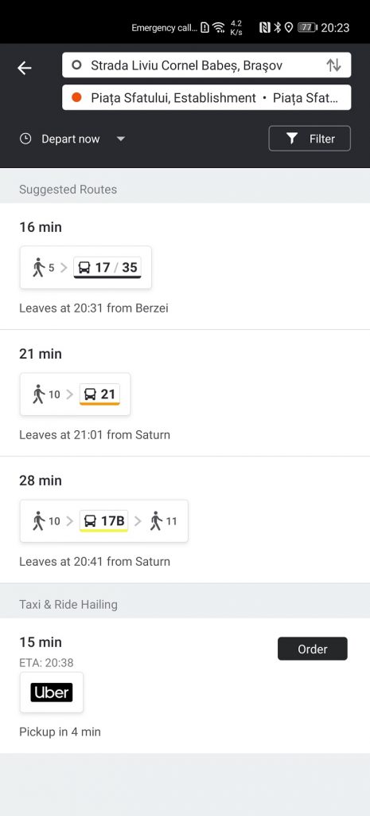Open the Depart now time selector

coord(72,139)
